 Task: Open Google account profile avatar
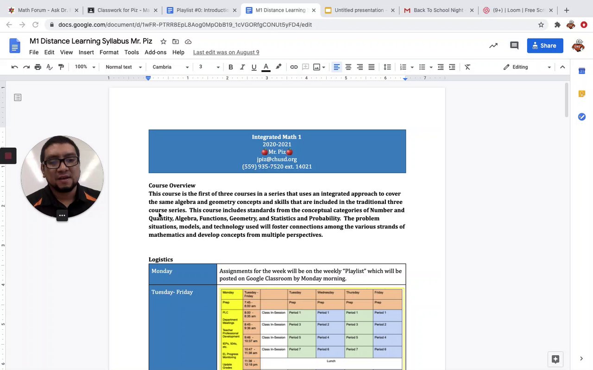(578, 45)
